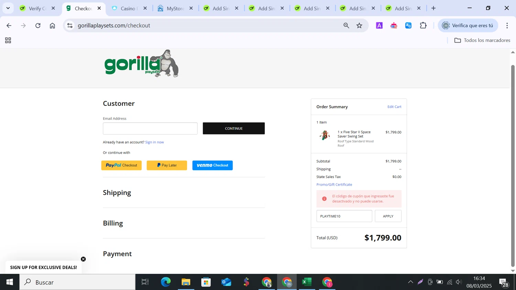Image resolution: width=516 pixels, height=290 pixels.
Task: Select the Five Star II Space Saver text
Action: [354, 134]
